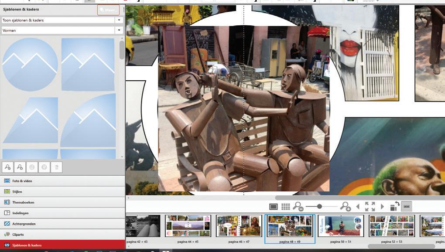Go to previous page arrow

(358, 207)
